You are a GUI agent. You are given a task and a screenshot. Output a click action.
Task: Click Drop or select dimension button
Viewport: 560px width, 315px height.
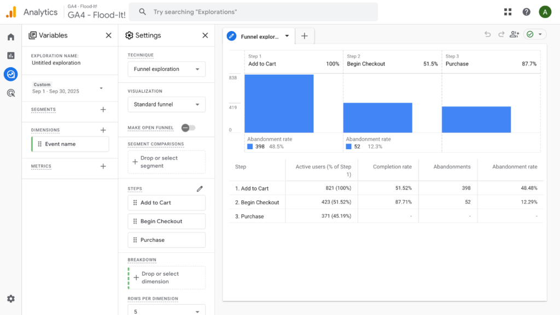click(166, 278)
